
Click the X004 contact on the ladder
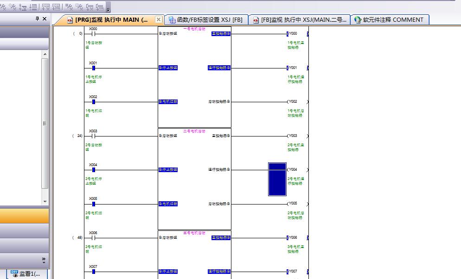(x=93, y=170)
